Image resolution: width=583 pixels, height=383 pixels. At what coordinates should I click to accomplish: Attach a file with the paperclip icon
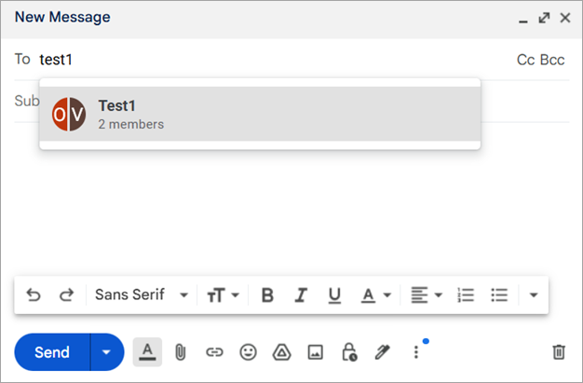pos(181,352)
